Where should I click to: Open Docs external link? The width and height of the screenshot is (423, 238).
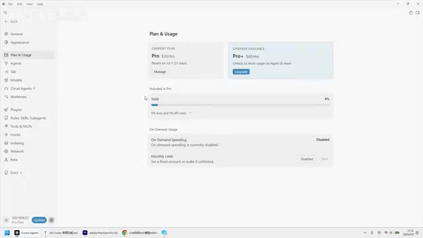16,173
